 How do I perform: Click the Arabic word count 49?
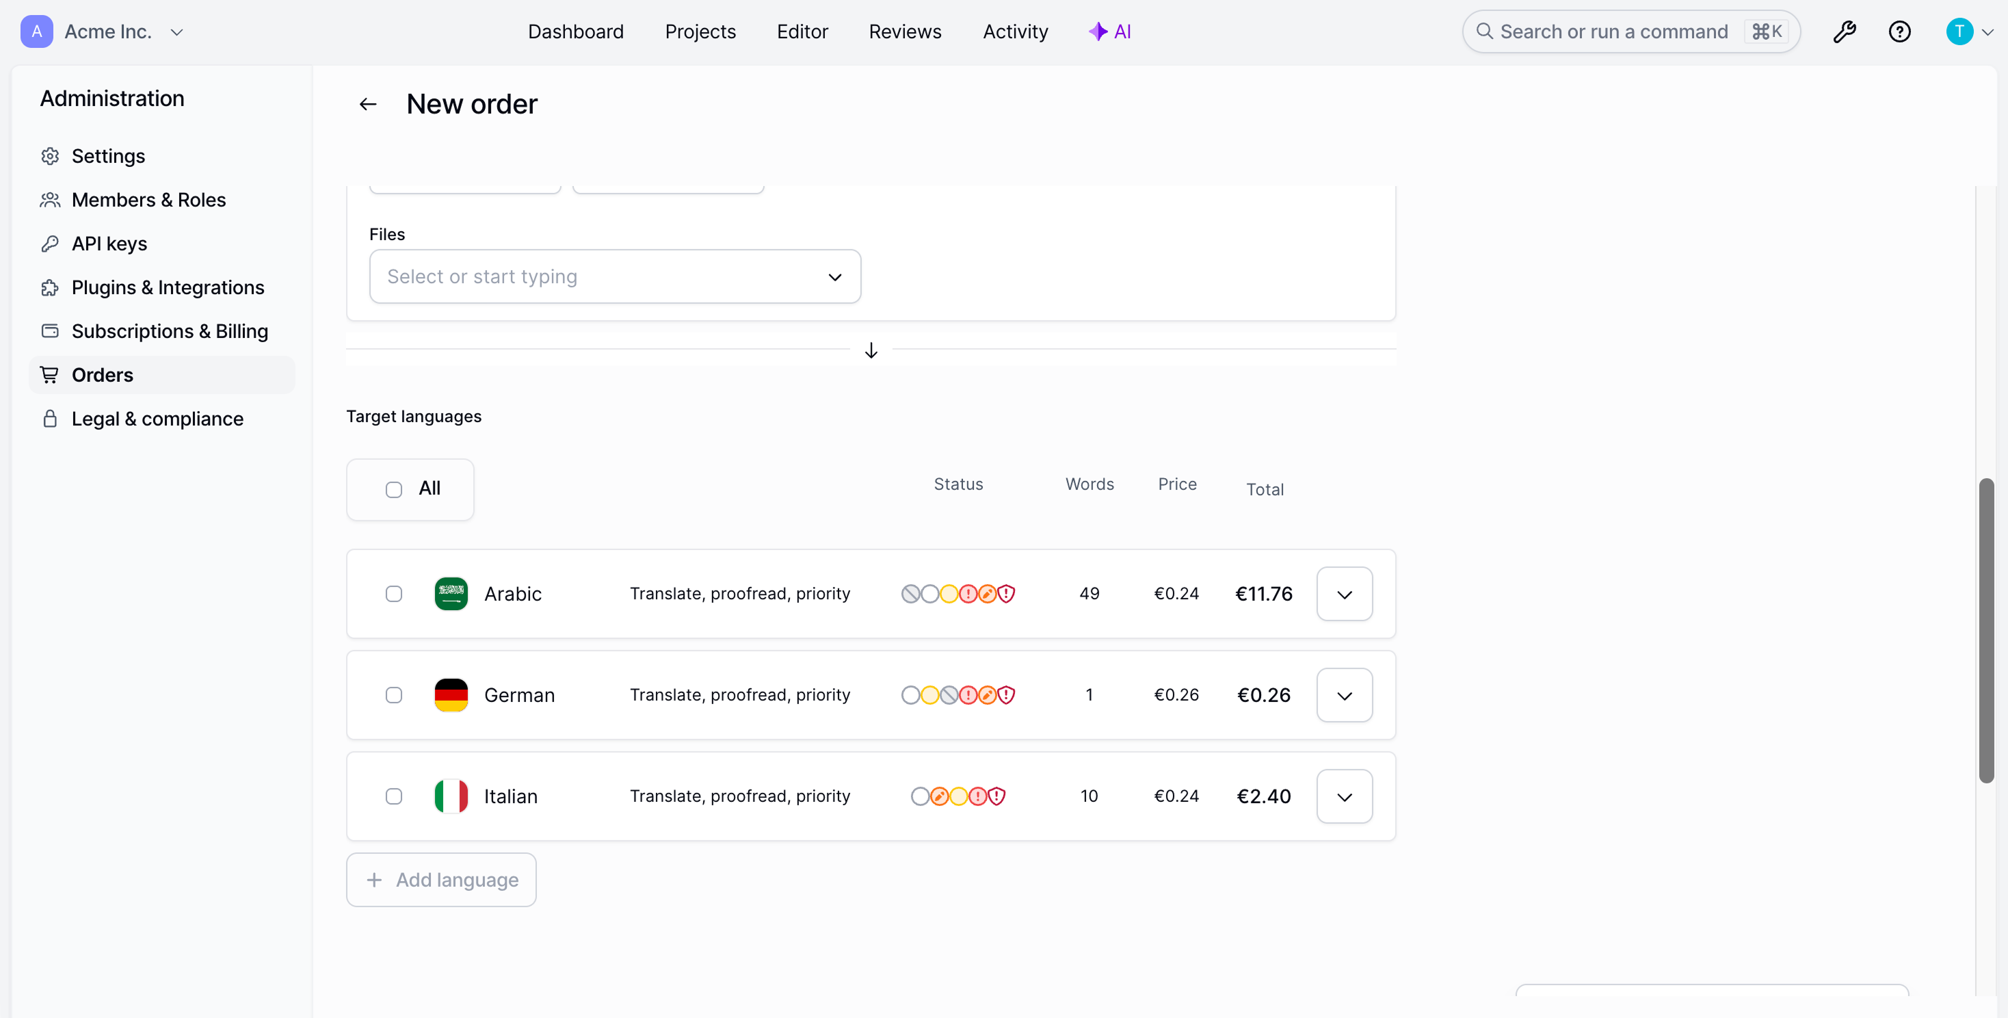(x=1089, y=594)
